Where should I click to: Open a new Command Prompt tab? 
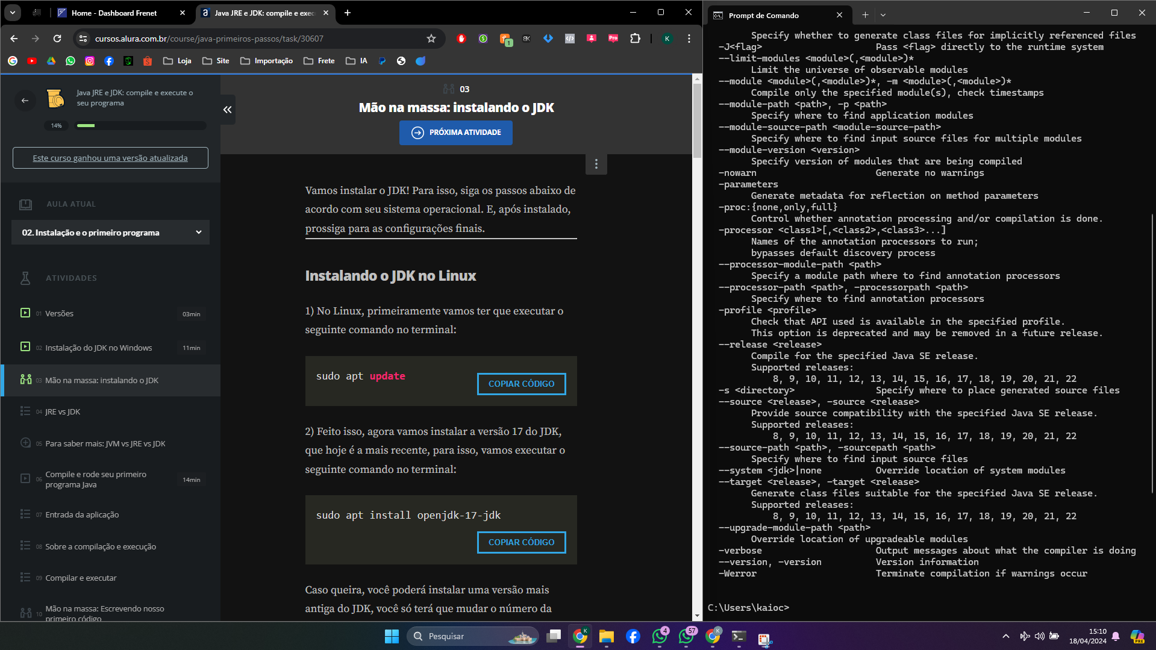(x=865, y=15)
